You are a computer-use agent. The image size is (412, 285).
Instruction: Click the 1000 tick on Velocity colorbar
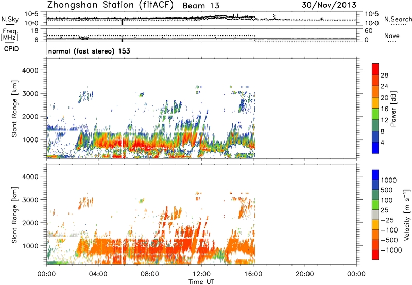pyautogui.click(x=388, y=180)
